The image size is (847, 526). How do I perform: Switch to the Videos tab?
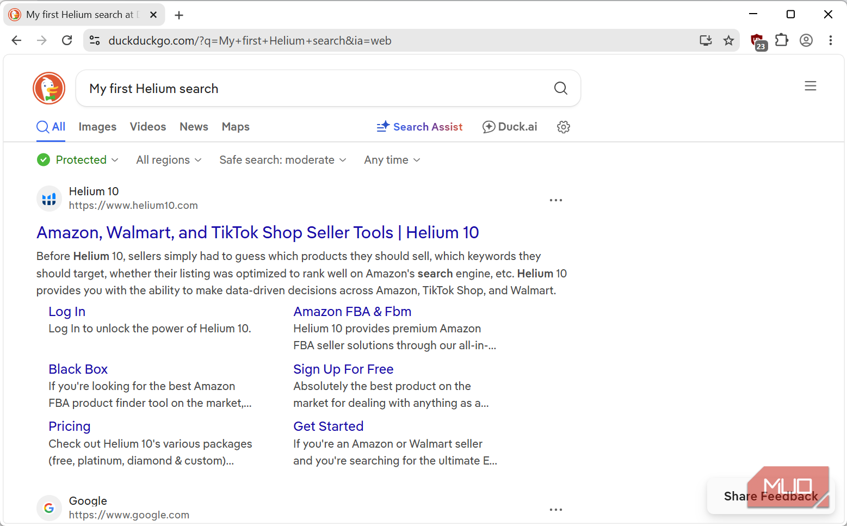pyautogui.click(x=148, y=127)
